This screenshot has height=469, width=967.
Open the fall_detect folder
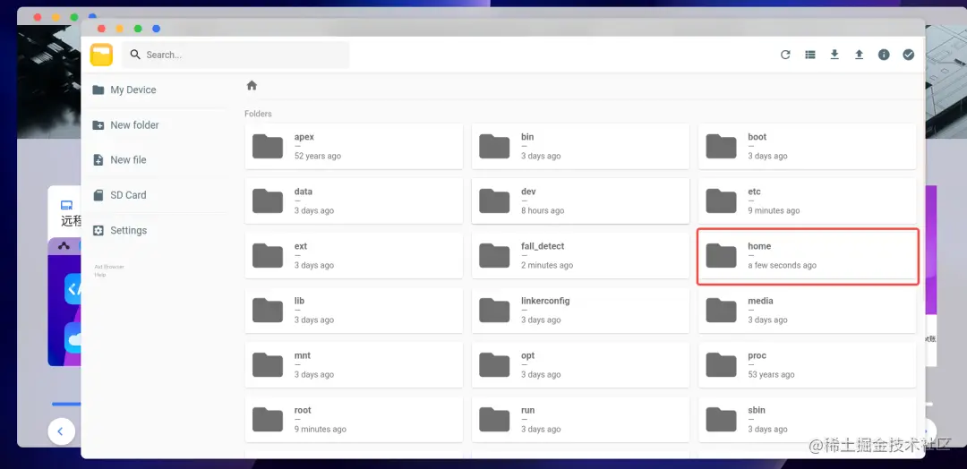click(580, 256)
